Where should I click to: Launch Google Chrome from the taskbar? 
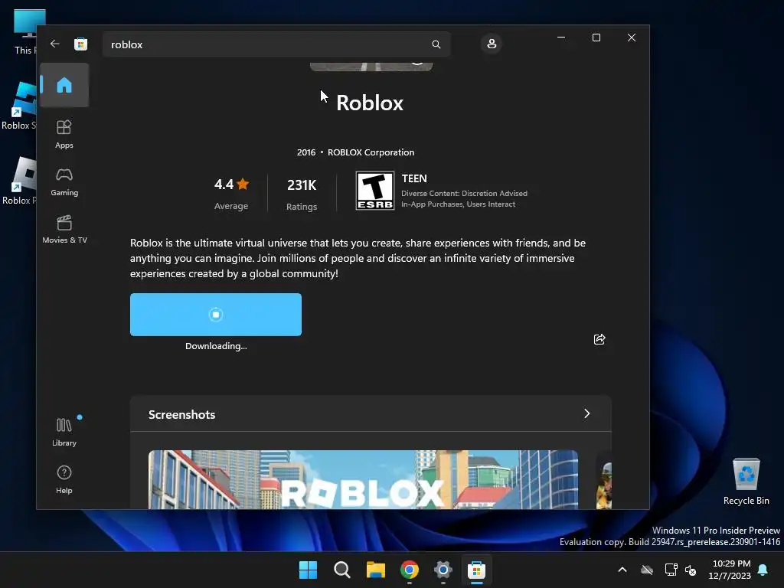(x=409, y=570)
